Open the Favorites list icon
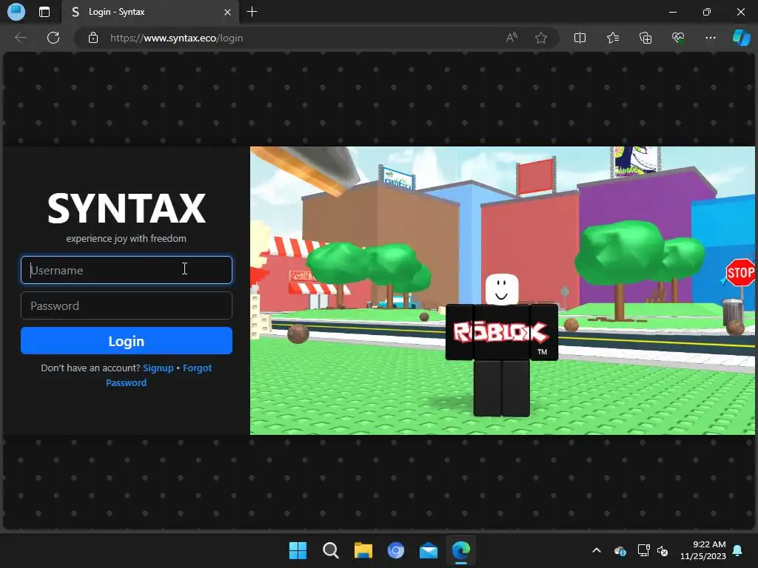Screen dimensions: 758x568 (612, 38)
